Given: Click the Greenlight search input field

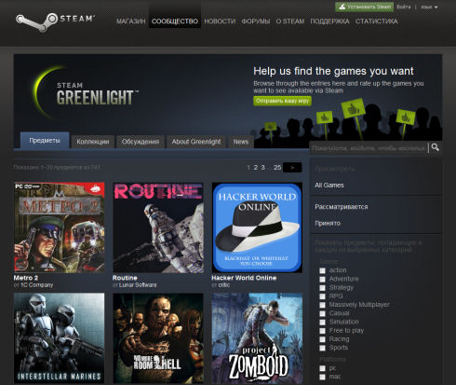Looking at the screenshot, I should pos(369,148).
